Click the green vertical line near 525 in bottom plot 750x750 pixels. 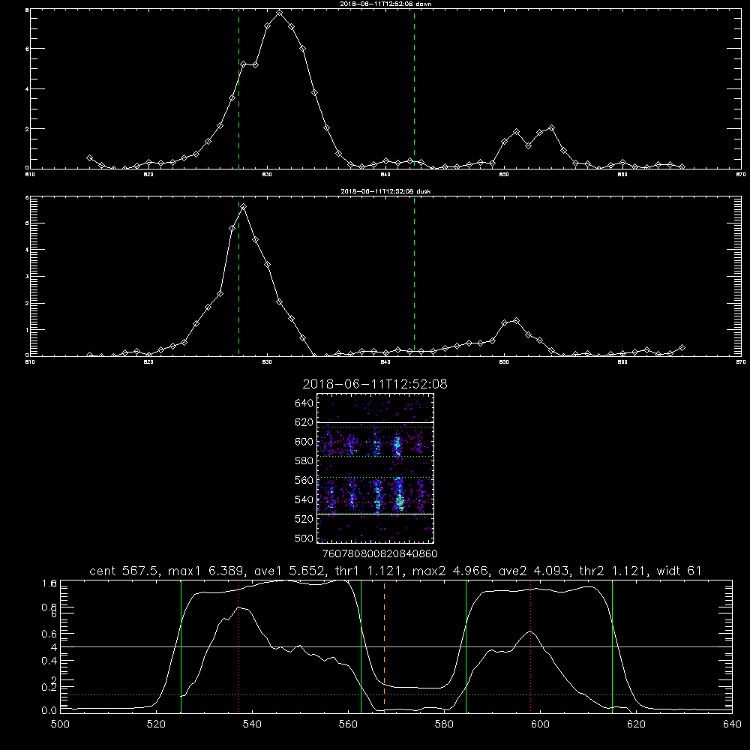point(181,646)
